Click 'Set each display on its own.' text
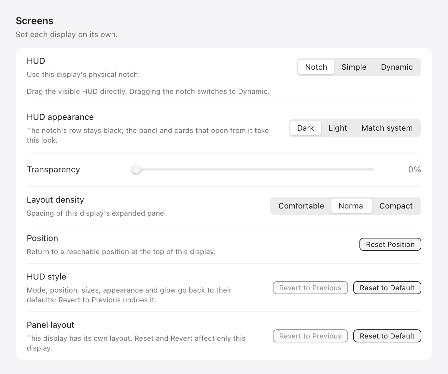448x374 pixels. click(x=67, y=35)
